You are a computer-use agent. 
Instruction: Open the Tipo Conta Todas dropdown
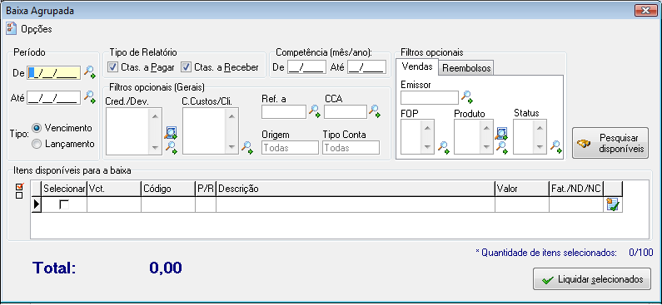[x=351, y=147]
